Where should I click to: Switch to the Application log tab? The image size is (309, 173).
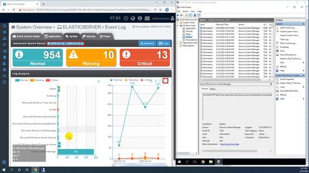pos(53,37)
